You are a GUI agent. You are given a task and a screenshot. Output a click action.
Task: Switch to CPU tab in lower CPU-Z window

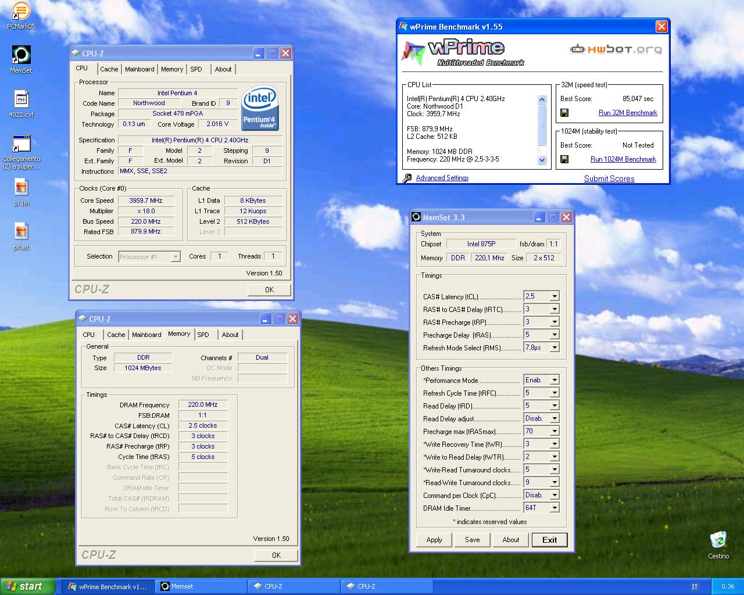88,335
